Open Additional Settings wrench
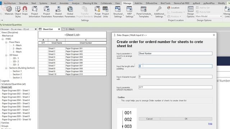 (159, 12)
